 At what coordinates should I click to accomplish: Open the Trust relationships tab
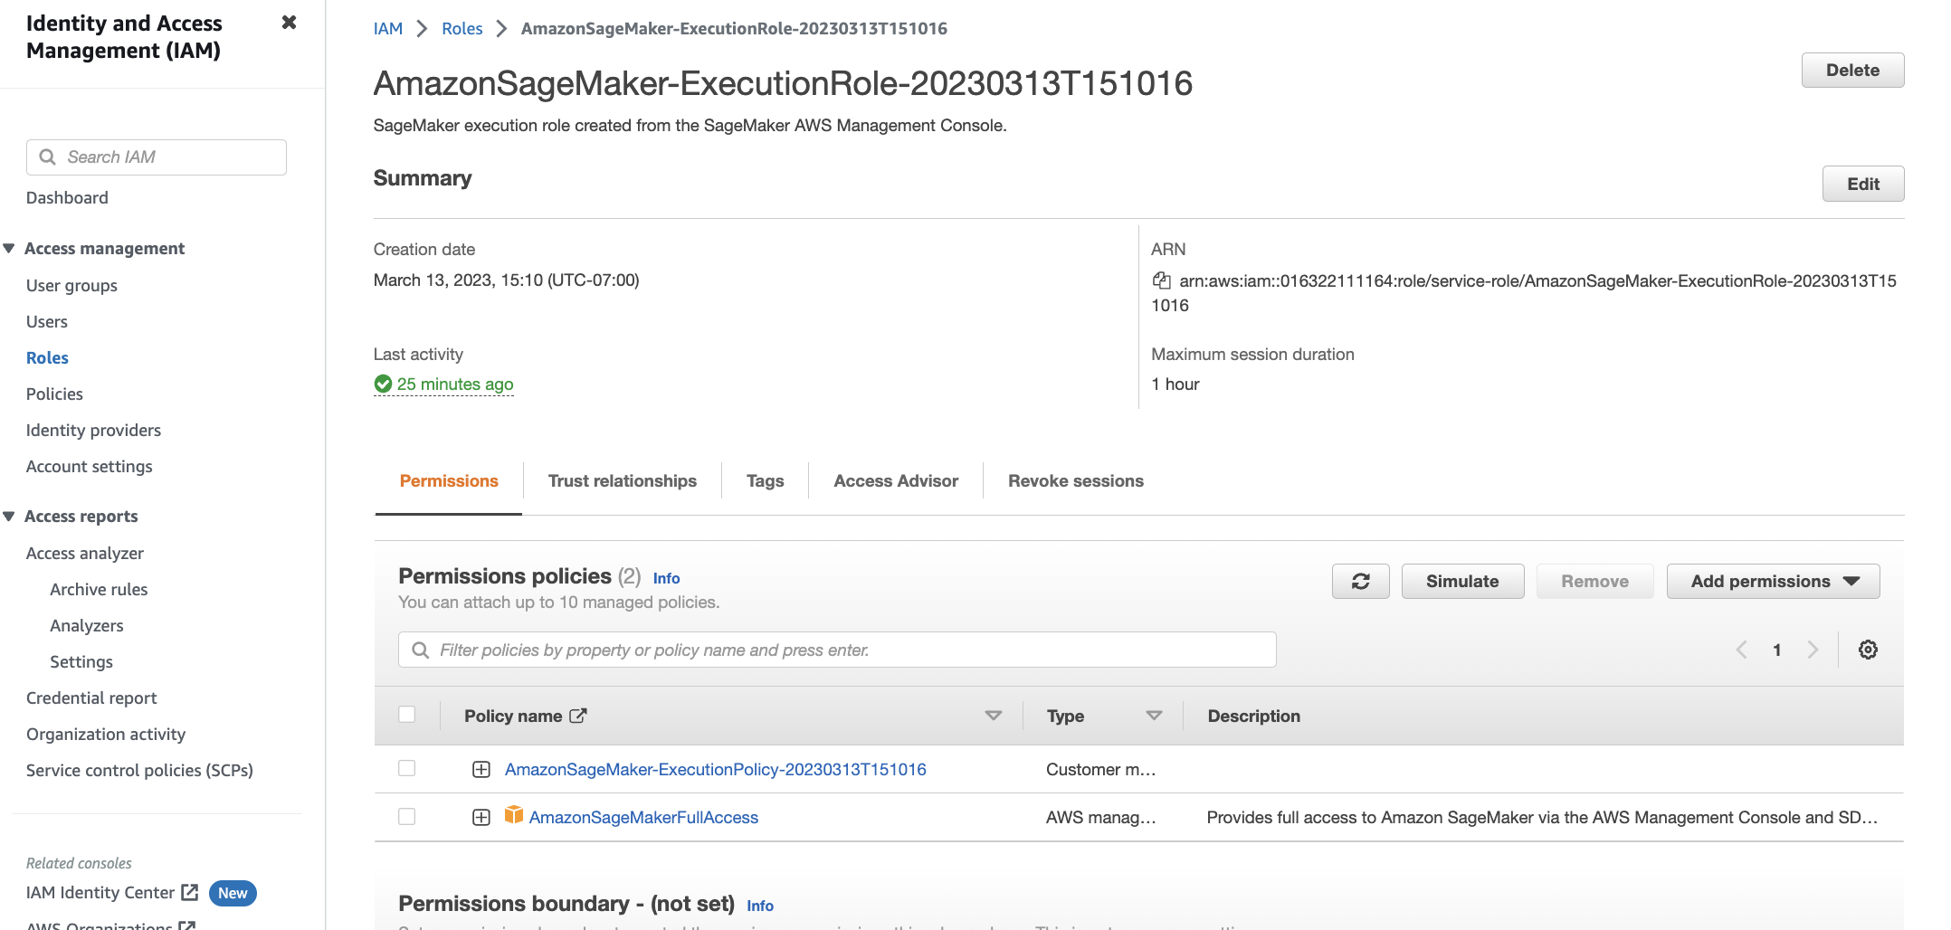[623, 481]
